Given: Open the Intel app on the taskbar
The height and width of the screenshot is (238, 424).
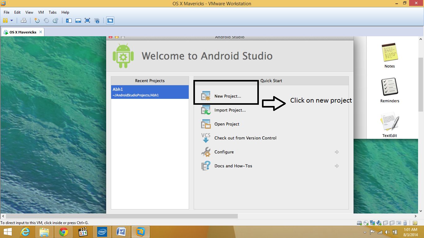Looking at the screenshot, I should point(102,232).
